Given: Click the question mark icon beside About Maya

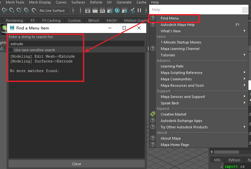Looking at the screenshot, I should pos(153,138).
